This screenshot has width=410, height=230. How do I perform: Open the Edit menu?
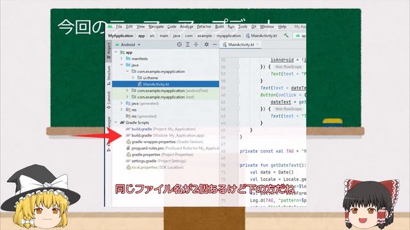129,27
